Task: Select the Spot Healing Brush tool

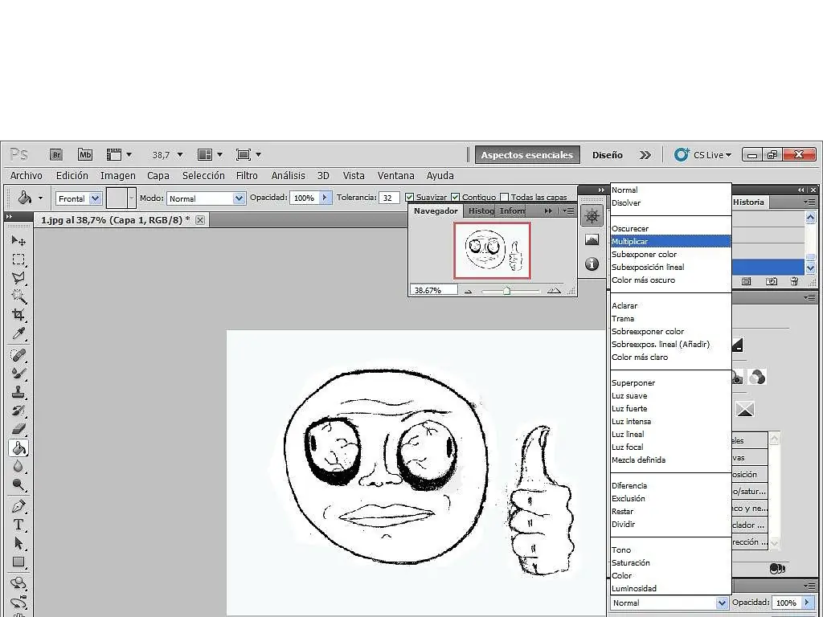Action: tap(18, 355)
